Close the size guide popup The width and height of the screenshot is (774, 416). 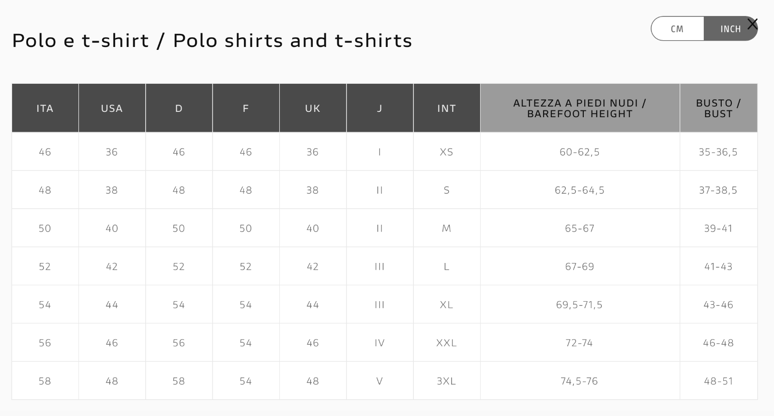752,24
